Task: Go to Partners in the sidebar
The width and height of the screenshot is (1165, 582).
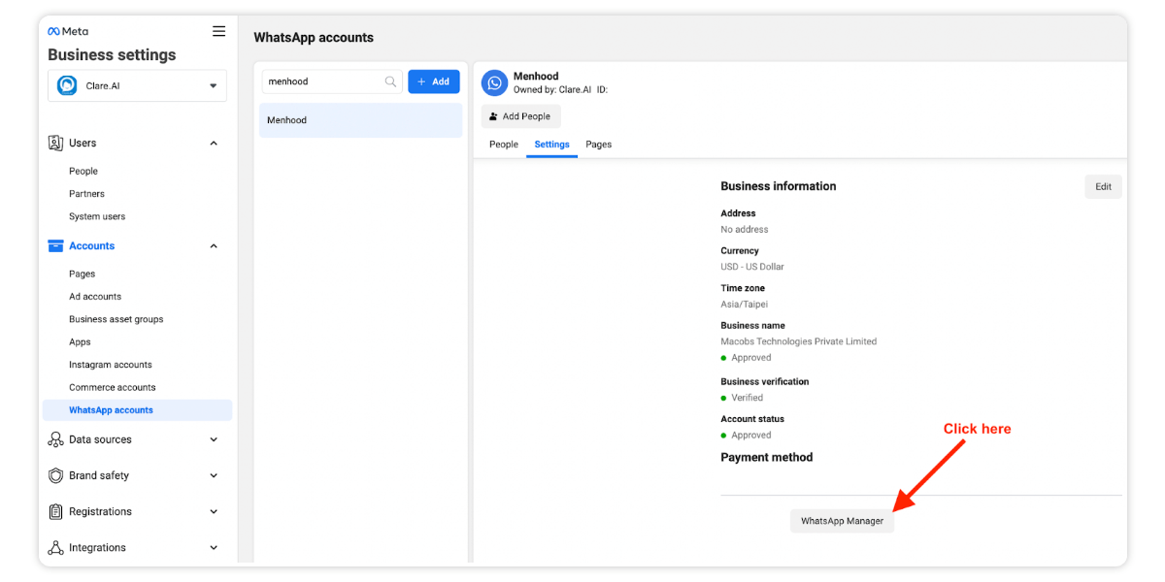Action: tap(86, 194)
